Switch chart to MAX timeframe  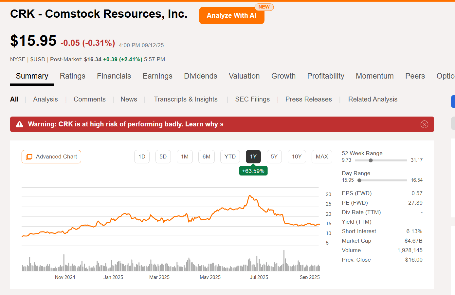tap(321, 157)
